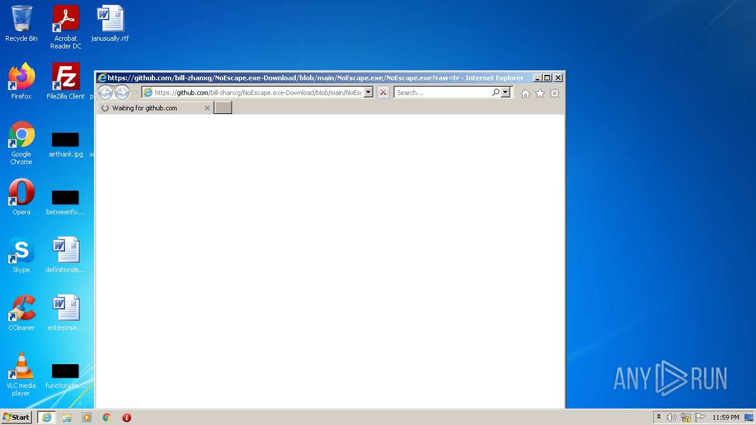Click the Internet Explorer Back arrow button
The width and height of the screenshot is (756, 425).
105,92
